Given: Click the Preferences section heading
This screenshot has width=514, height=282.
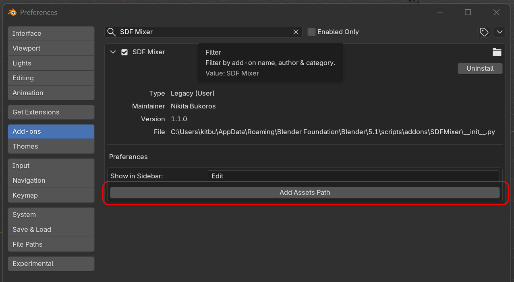Looking at the screenshot, I should (x=128, y=157).
